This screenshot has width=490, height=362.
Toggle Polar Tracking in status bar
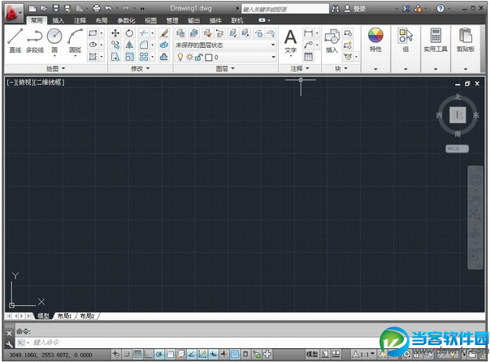click(x=159, y=354)
